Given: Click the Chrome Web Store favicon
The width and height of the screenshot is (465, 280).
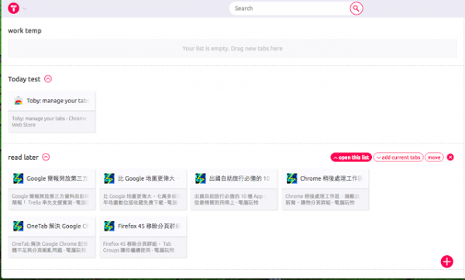Looking at the screenshot, I should (x=19, y=101).
